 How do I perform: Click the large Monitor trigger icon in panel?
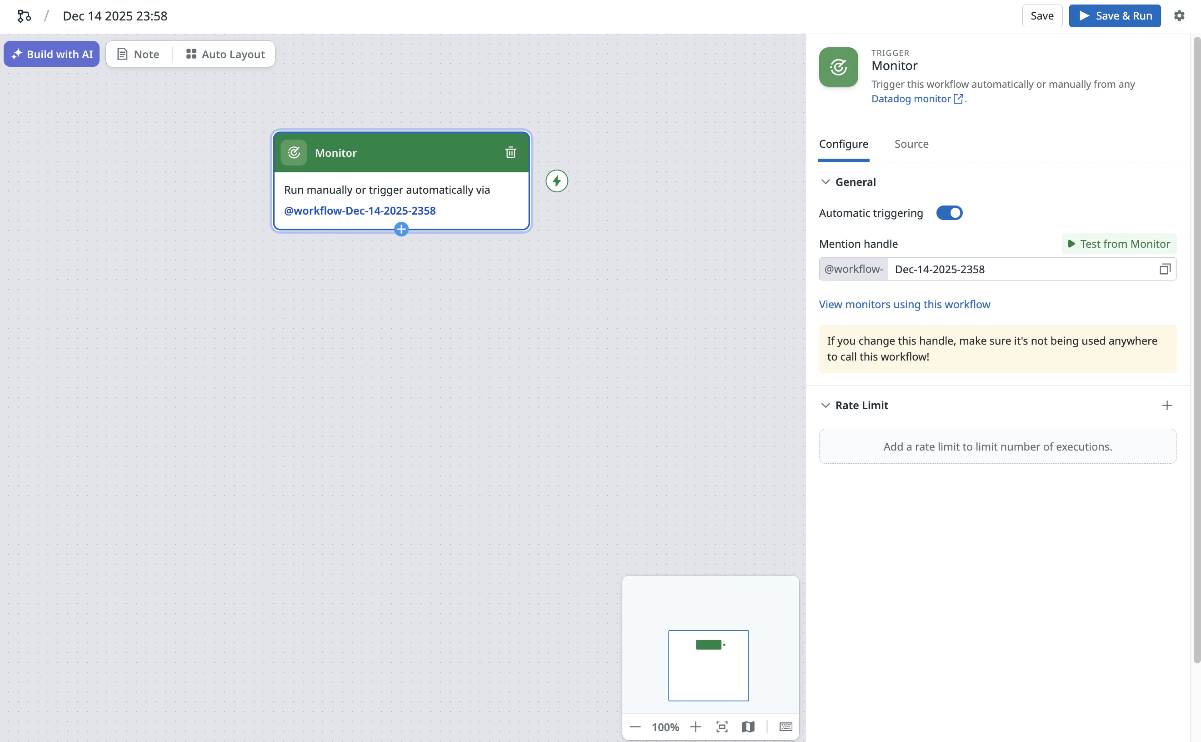coord(838,67)
